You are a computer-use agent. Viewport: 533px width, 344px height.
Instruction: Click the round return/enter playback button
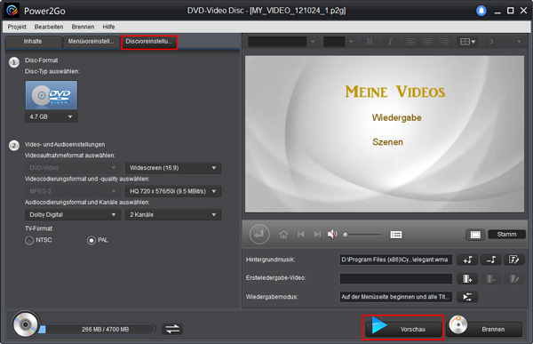pyautogui.click(x=259, y=234)
